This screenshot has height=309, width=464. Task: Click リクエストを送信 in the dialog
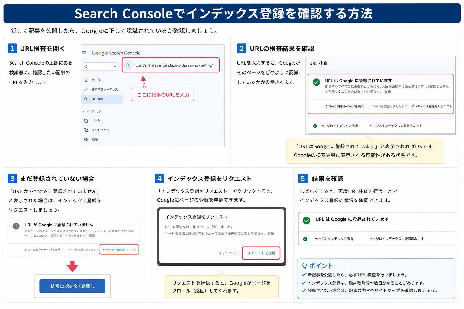(x=261, y=253)
